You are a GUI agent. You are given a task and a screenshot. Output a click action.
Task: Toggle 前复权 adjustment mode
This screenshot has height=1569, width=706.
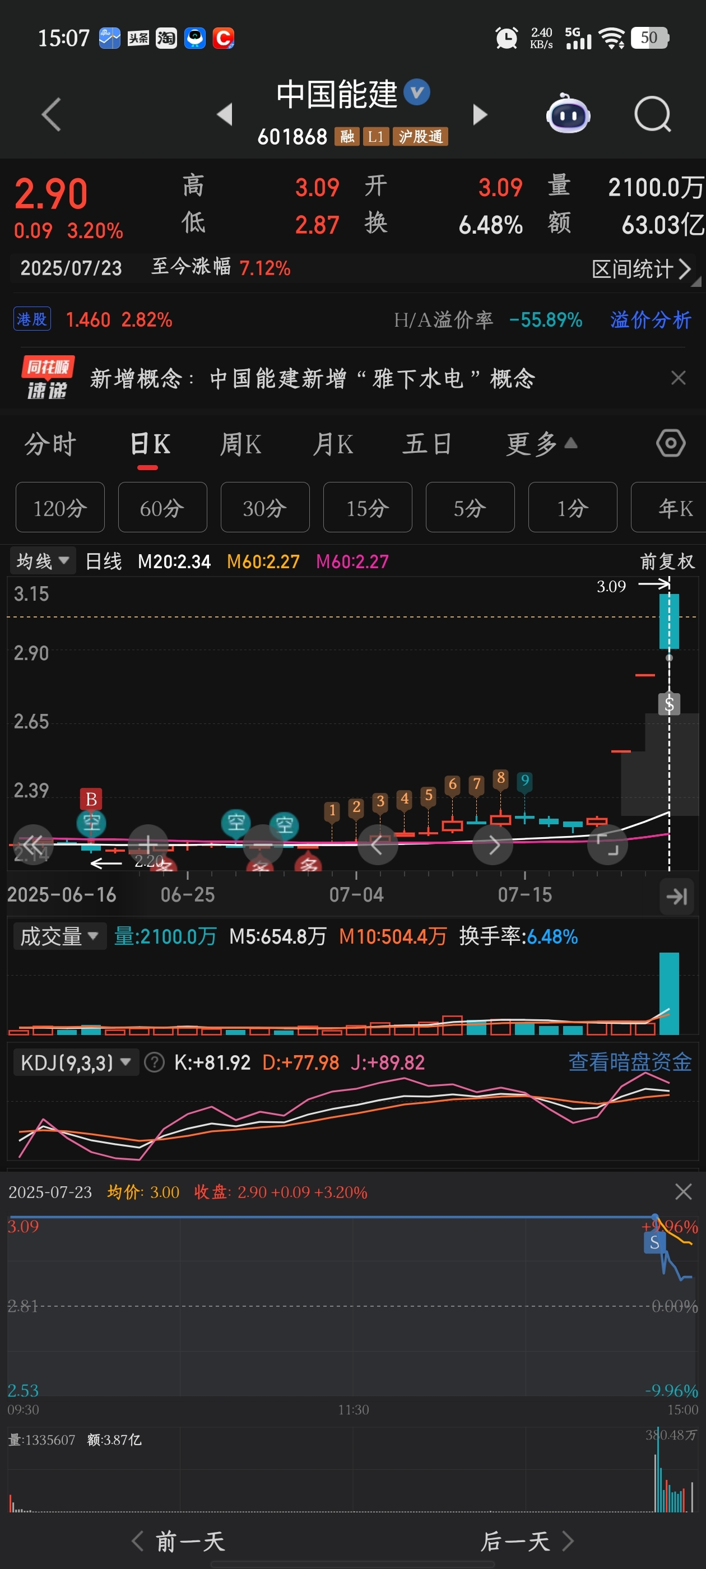click(x=667, y=561)
